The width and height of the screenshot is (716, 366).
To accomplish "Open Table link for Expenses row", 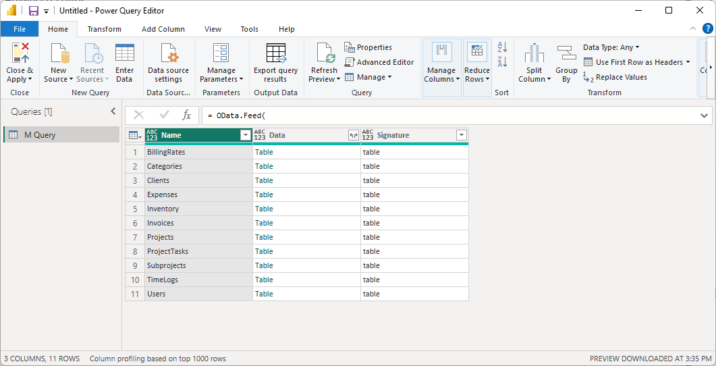I will point(264,194).
